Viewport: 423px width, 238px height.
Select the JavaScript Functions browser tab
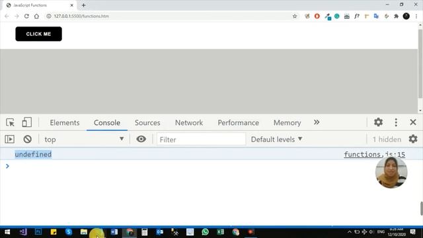click(40, 5)
